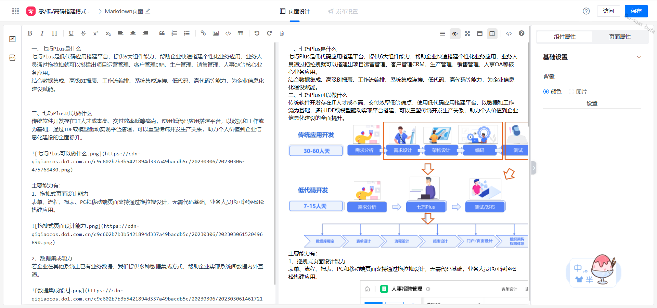The image size is (657, 308).
Task: Apply underline formatting
Action: pos(71,33)
